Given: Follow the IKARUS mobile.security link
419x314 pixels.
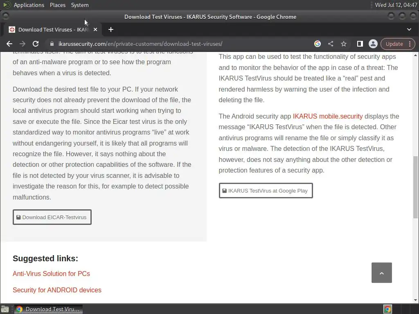Looking at the screenshot, I should tap(328, 116).
